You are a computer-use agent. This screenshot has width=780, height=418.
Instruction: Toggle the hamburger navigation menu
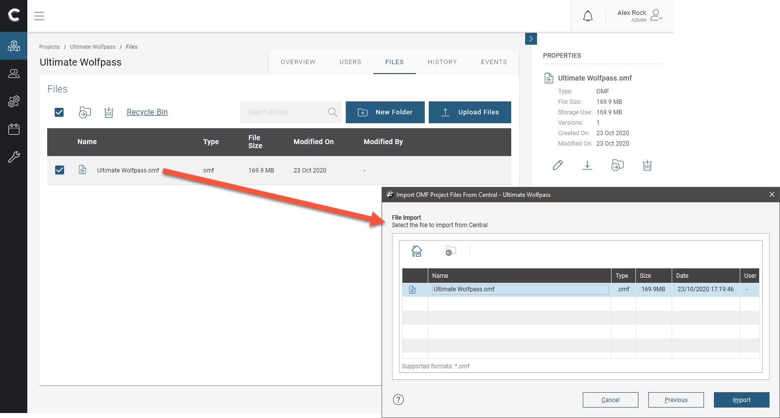(39, 16)
